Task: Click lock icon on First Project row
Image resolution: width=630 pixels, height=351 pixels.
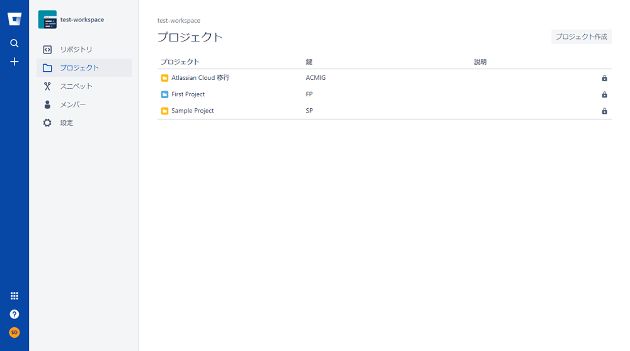Action: point(604,94)
